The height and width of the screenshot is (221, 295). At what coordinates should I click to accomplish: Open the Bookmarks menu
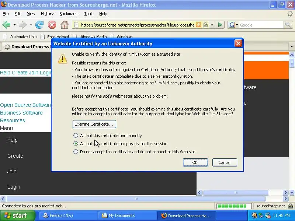click(x=69, y=14)
